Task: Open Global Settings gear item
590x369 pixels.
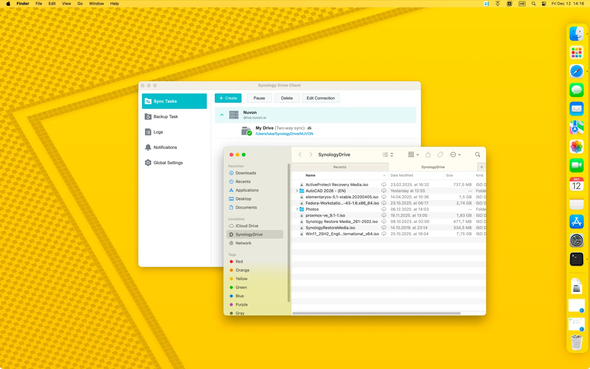Action: [168, 163]
